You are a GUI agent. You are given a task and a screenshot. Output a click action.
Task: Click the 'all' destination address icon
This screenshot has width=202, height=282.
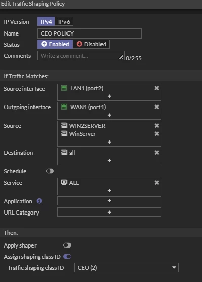[64, 153]
